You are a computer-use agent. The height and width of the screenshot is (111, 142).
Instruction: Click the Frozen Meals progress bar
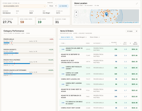click(28, 43)
